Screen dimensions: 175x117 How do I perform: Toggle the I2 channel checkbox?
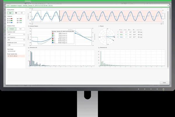tap(18, 20)
